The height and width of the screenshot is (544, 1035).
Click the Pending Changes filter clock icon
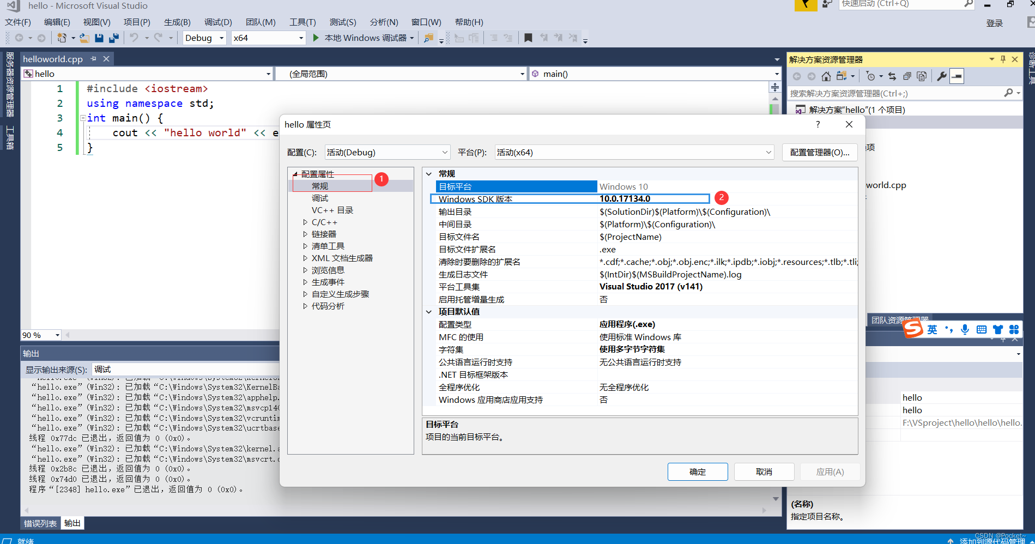pos(870,76)
